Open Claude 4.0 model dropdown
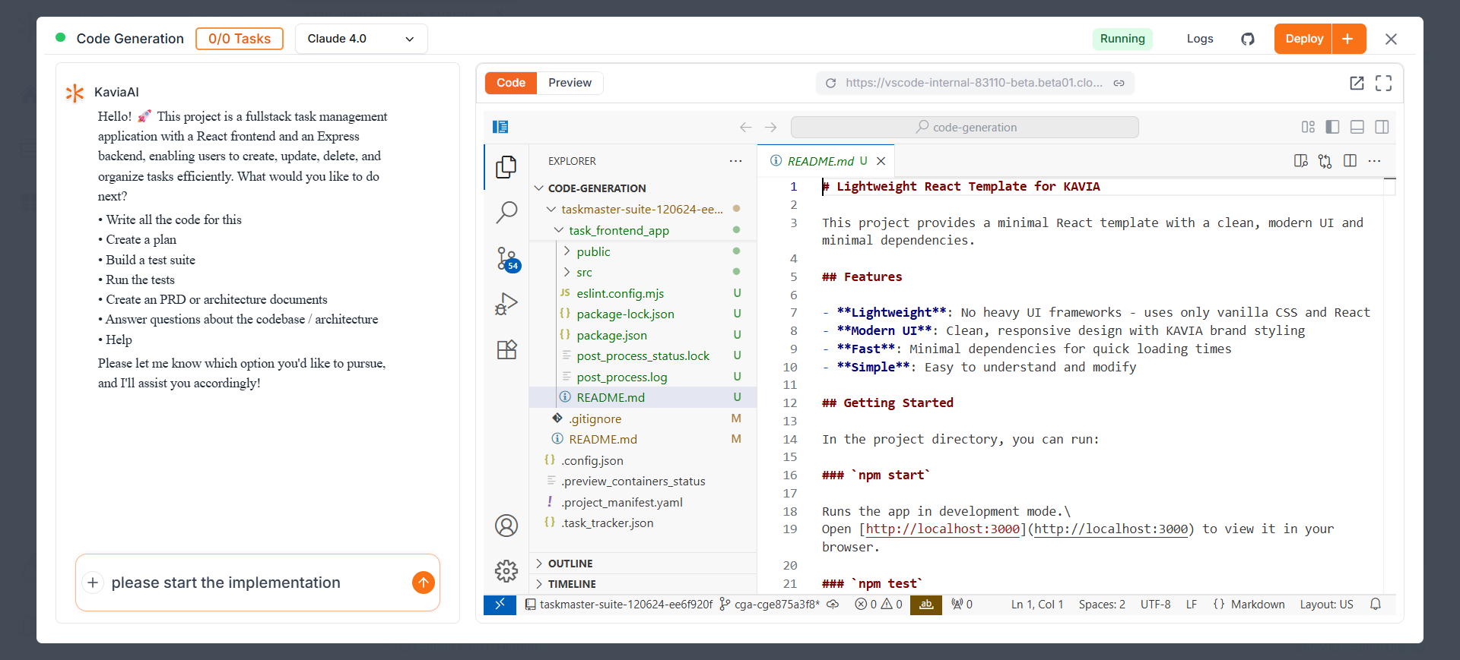Screen dimensions: 1460x660 (x=361, y=39)
